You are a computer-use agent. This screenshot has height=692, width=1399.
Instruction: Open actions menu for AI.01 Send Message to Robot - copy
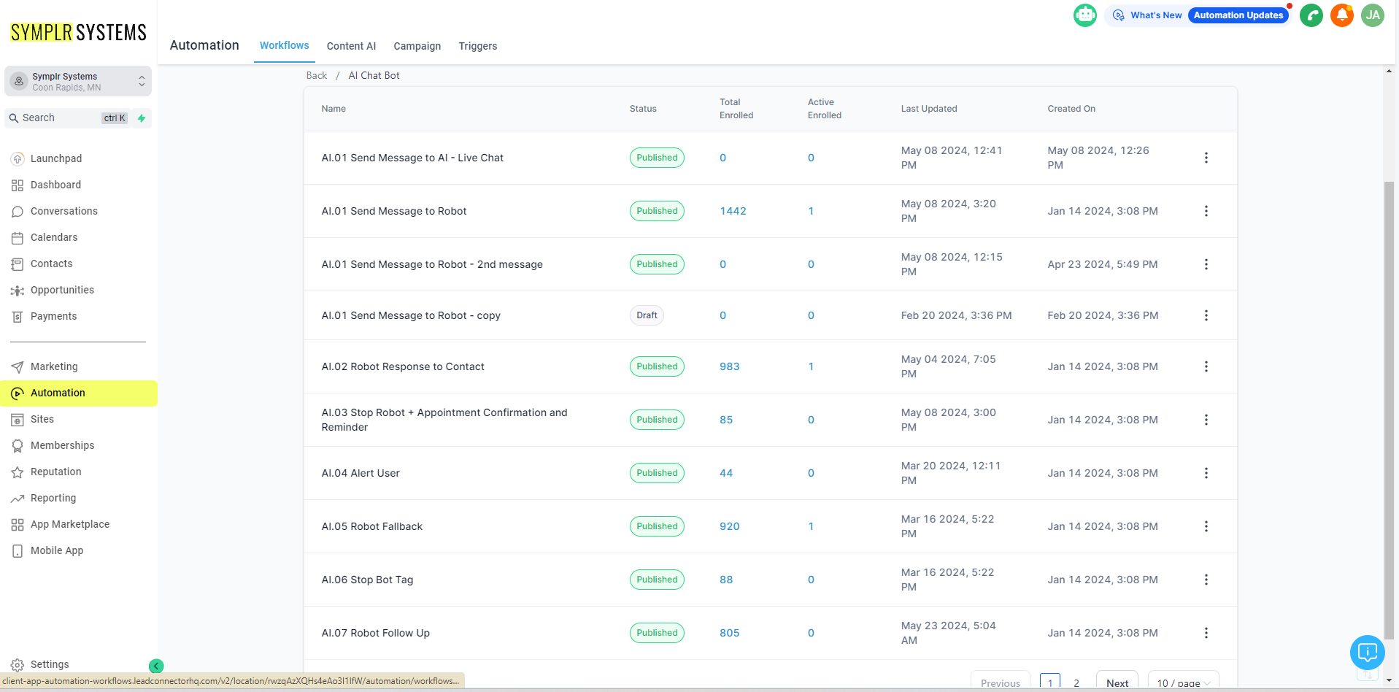click(x=1206, y=315)
